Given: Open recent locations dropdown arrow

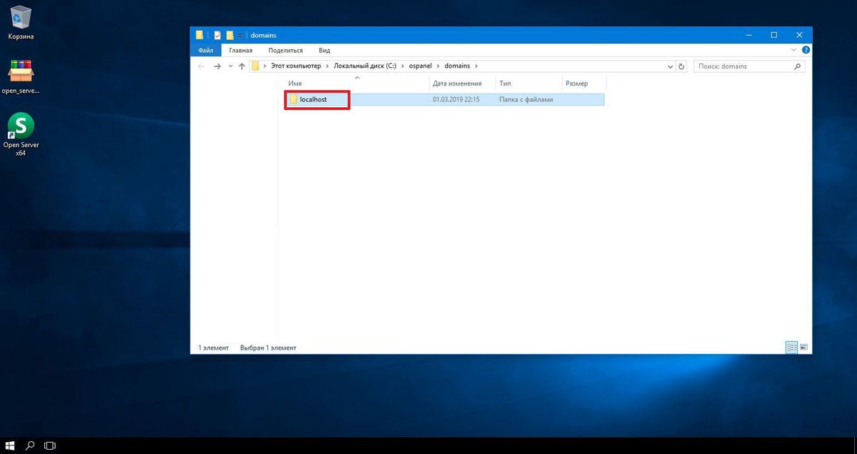Looking at the screenshot, I should click(x=229, y=66).
